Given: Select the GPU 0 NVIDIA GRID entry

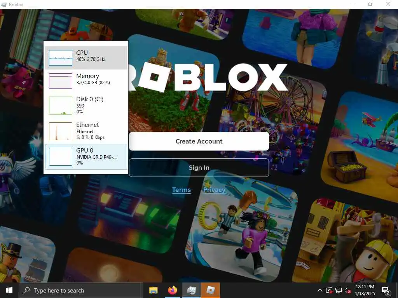Looking at the screenshot, I should tap(86, 157).
